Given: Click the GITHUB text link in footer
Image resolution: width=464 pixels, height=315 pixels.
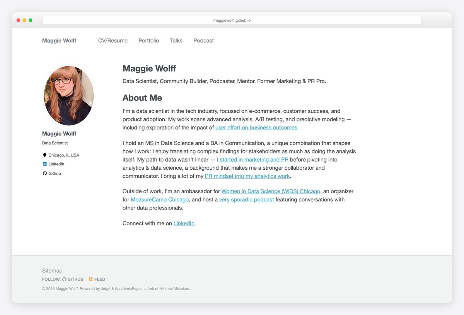Looking at the screenshot, I should point(75,279).
